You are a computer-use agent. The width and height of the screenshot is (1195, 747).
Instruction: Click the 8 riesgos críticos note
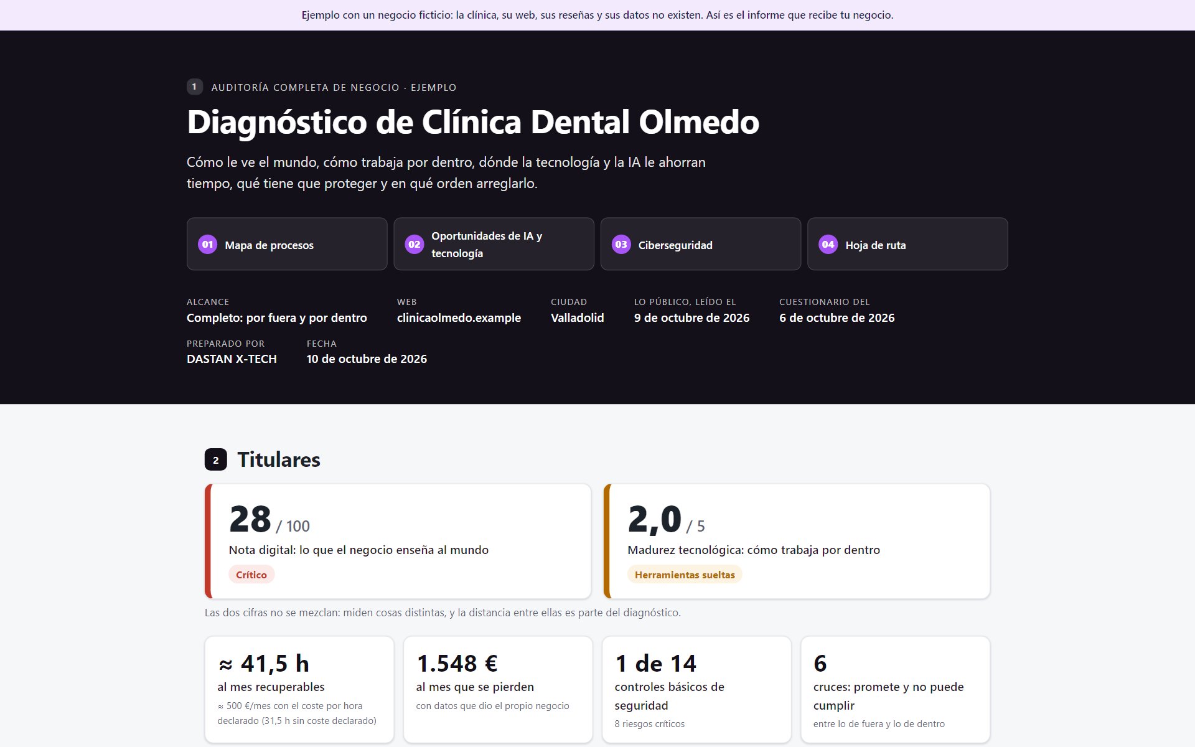(x=649, y=724)
